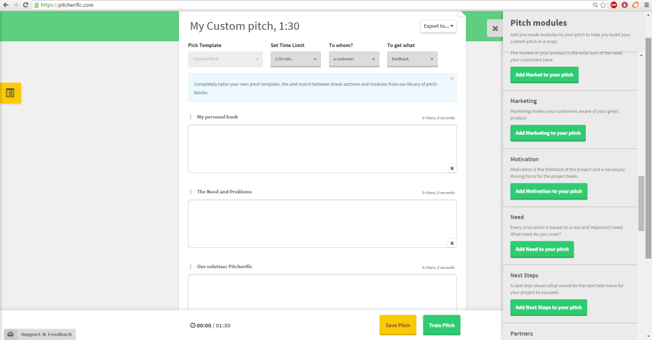The height and width of the screenshot is (340, 652).
Task: Click the Set Time Limit label
Action: click(x=287, y=45)
